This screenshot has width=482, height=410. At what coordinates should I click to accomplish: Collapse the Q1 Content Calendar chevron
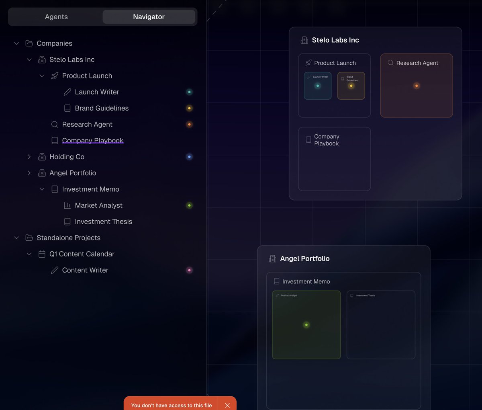[29, 254]
